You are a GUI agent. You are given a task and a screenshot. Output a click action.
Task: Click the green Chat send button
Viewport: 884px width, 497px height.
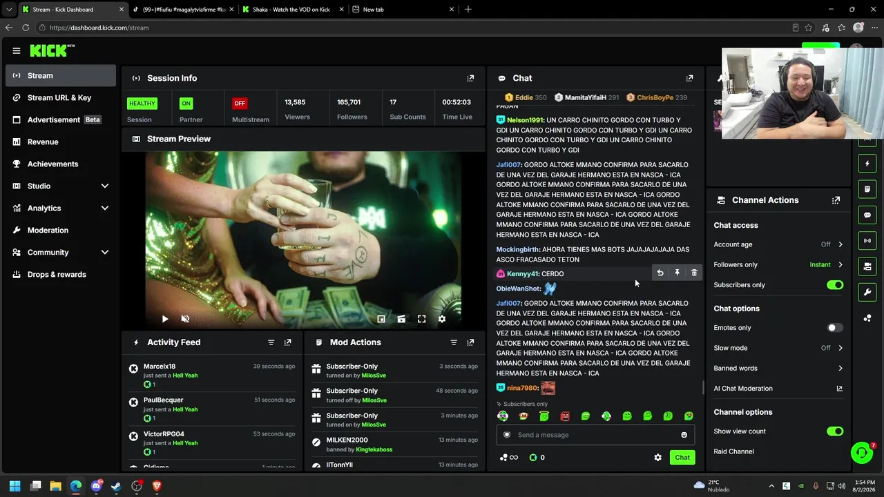click(682, 457)
